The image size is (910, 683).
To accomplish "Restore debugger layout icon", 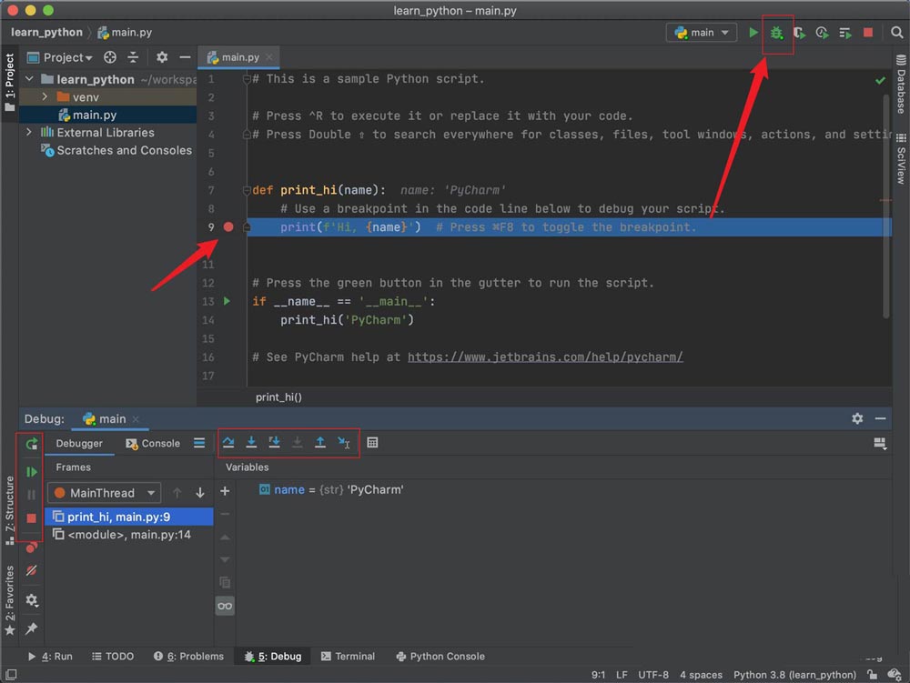I will (880, 444).
